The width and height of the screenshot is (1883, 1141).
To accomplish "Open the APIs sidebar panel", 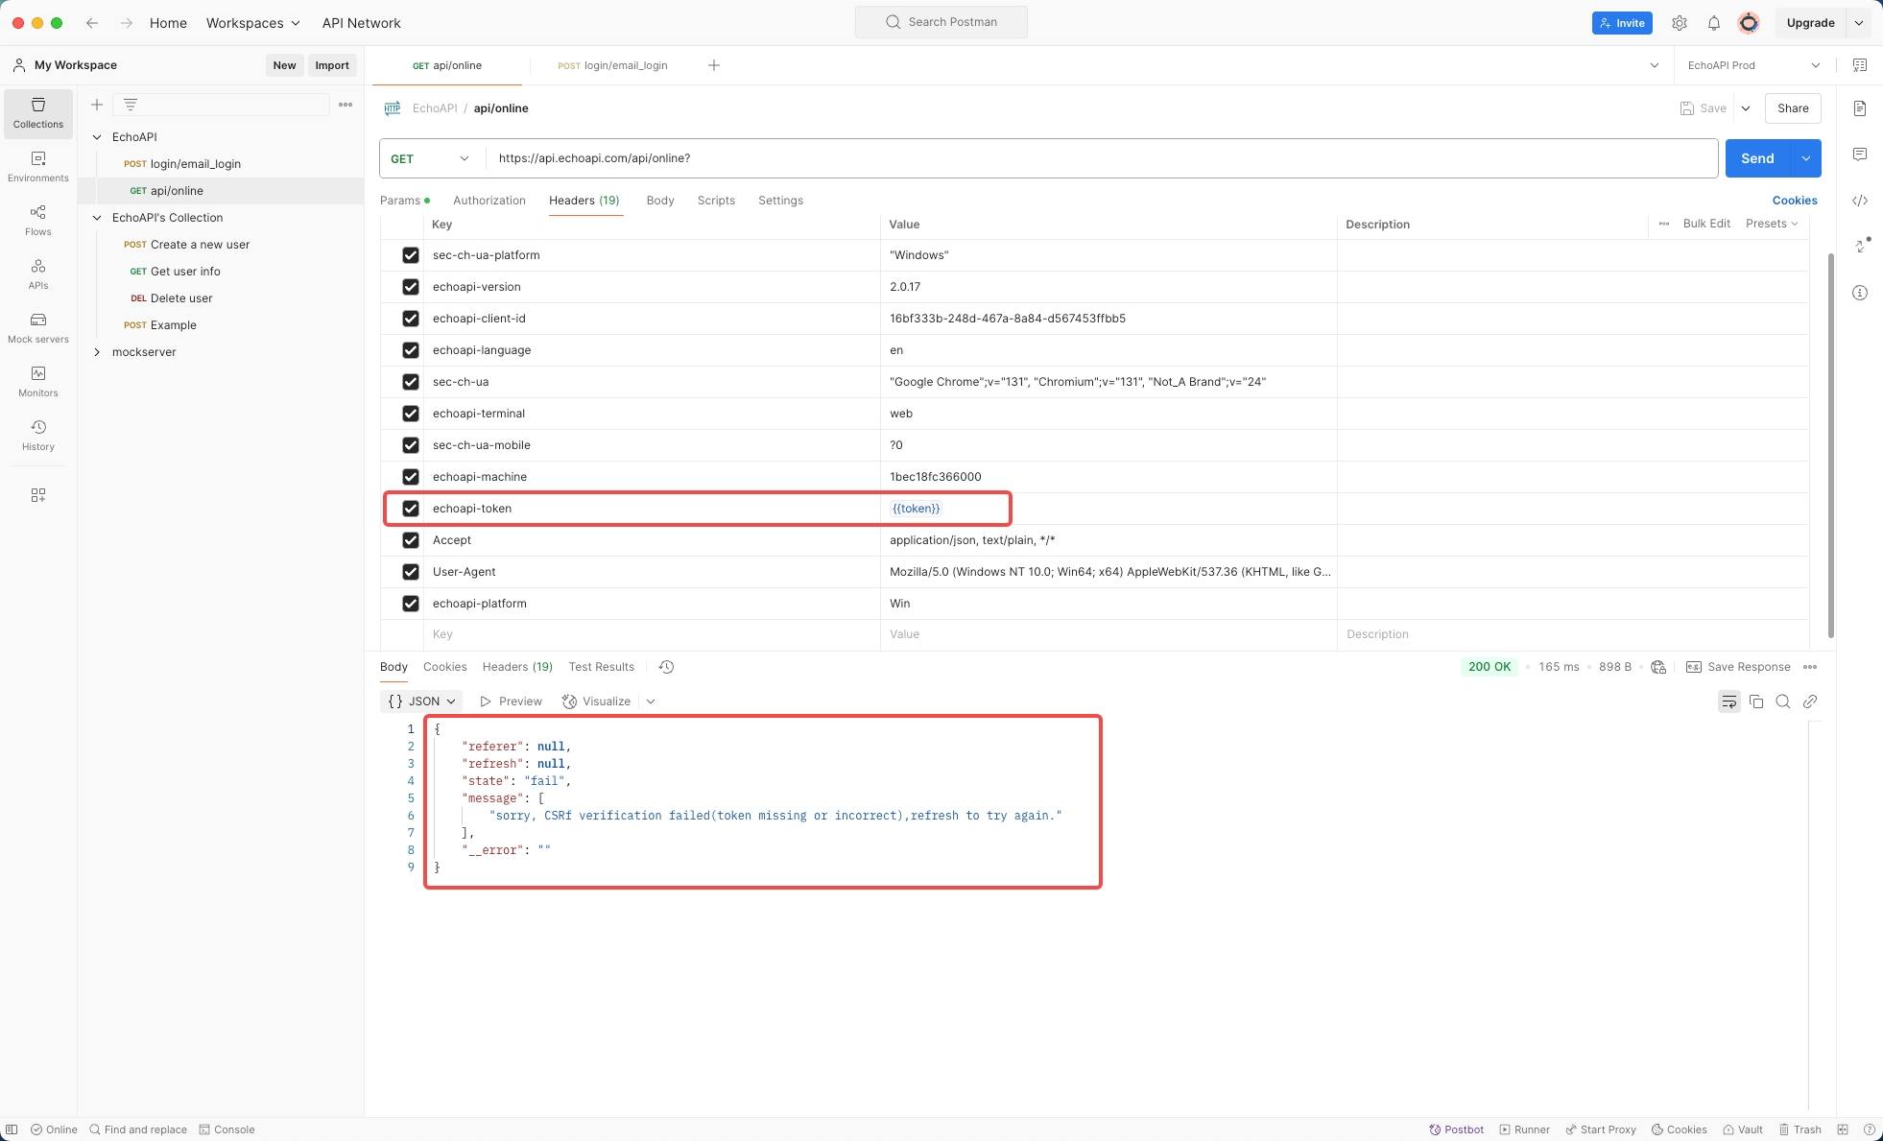I will coord(38,274).
